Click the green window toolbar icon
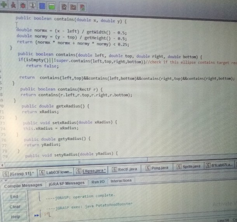The width and height of the screenshot is (237, 222). click(x=52, y=7)
